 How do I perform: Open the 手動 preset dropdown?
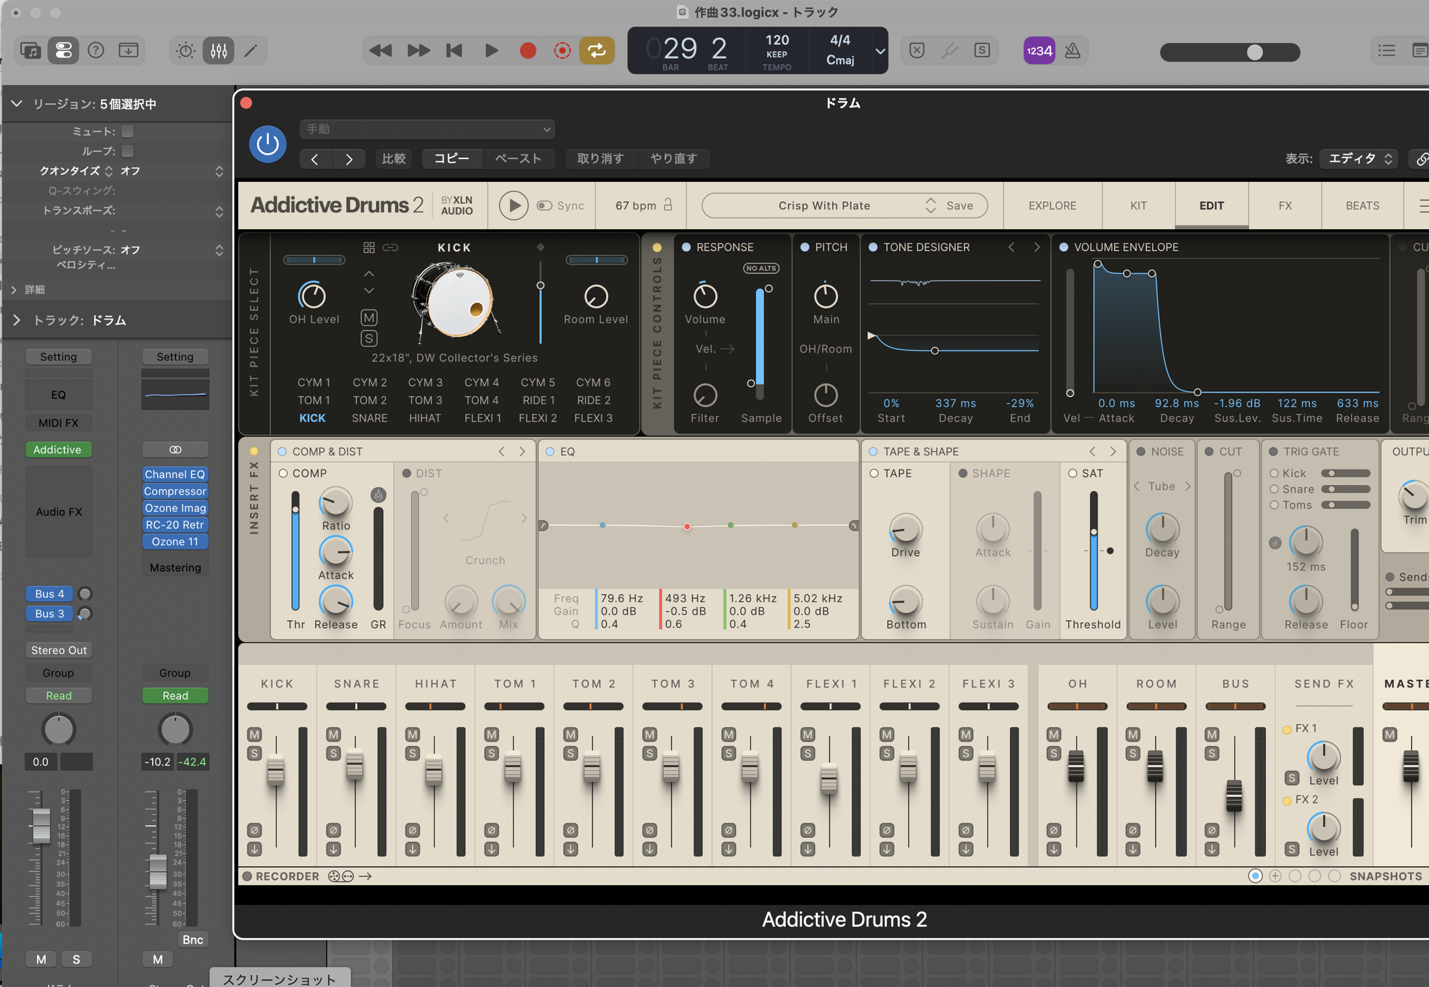(427, 129)
